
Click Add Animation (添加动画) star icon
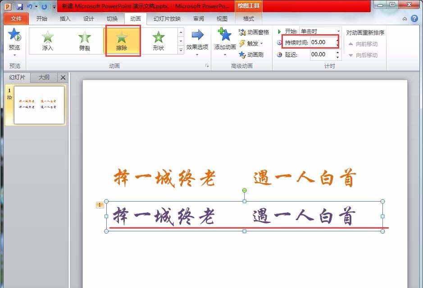225,35
